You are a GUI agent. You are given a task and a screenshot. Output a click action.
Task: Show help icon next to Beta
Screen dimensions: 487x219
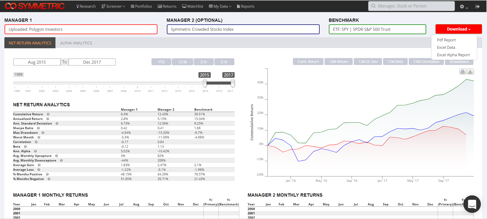coord(25,147)
